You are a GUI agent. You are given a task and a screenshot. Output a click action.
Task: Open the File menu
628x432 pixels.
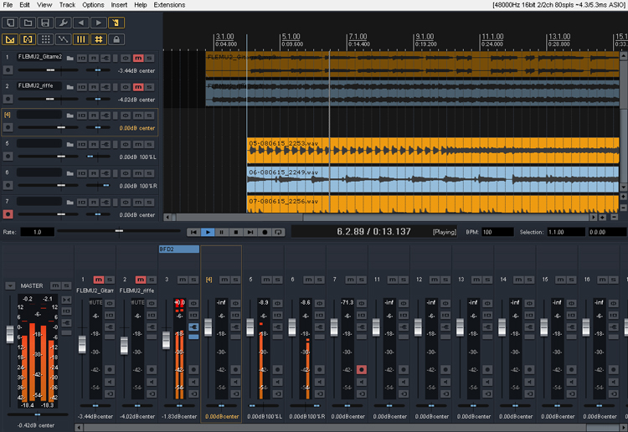tap(8, 5)
